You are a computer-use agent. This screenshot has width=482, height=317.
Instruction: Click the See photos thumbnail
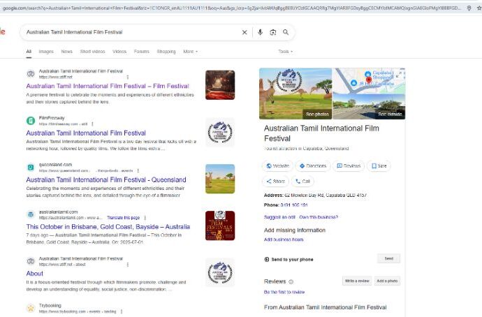coord(295,94)
